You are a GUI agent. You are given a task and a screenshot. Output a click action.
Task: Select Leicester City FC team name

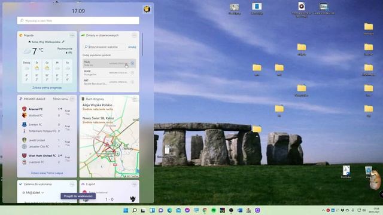tap(39, 147)
